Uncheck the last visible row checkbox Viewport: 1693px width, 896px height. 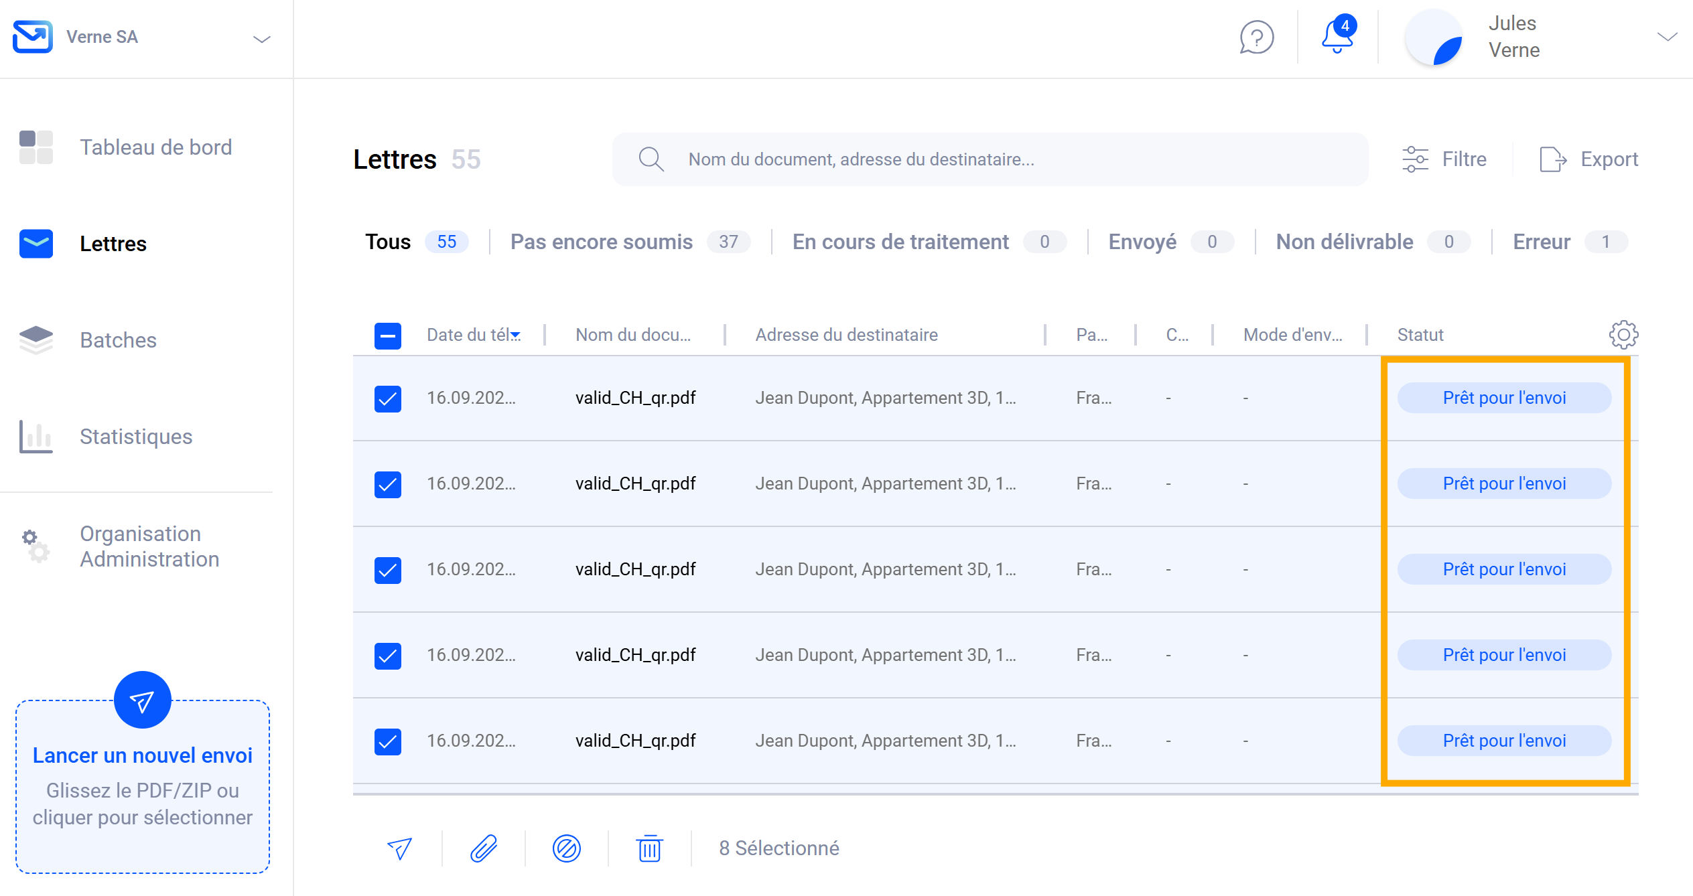[388, 741]
